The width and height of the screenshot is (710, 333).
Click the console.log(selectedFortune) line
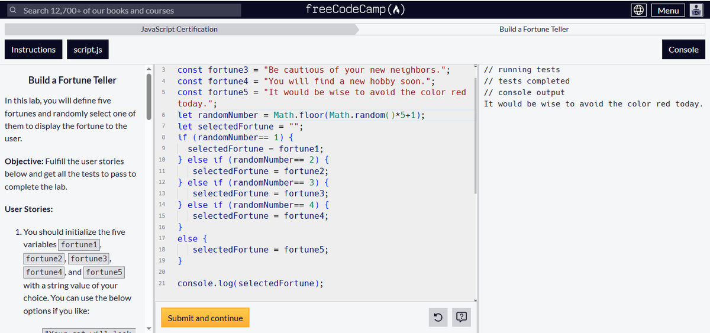point(251,283)
